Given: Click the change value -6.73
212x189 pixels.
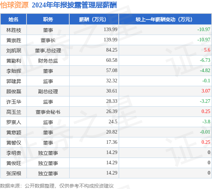Looking at the screenshot, I should pos(205,60).
